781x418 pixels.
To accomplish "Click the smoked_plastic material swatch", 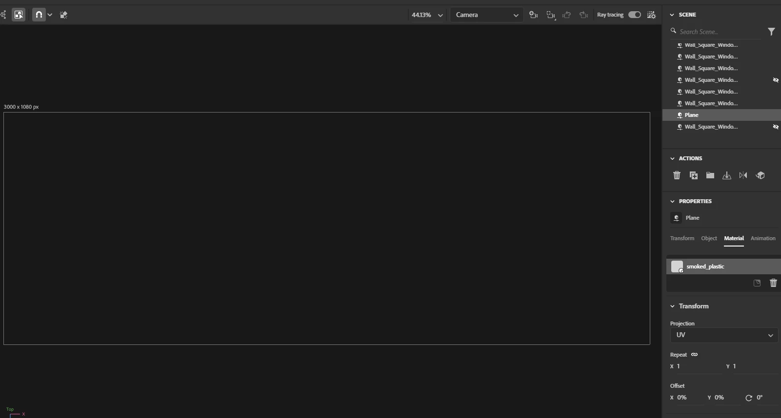I will tap(677, 266).
